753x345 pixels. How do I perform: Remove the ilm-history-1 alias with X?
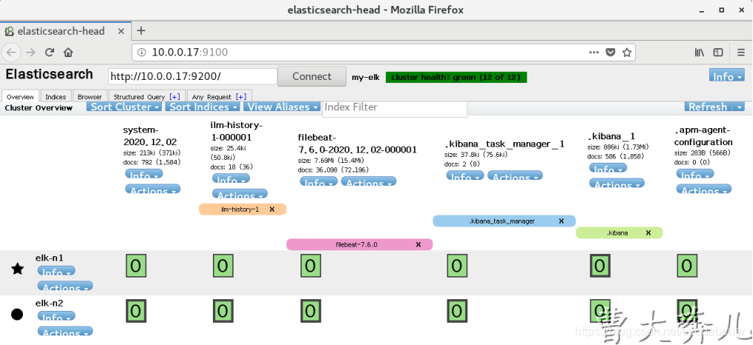[x=272, y=209]
